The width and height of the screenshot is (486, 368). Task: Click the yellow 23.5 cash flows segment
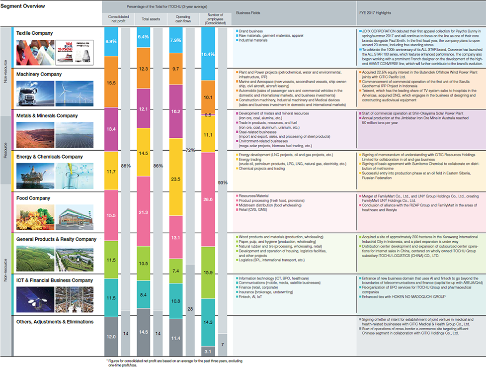tap(176, 177)
